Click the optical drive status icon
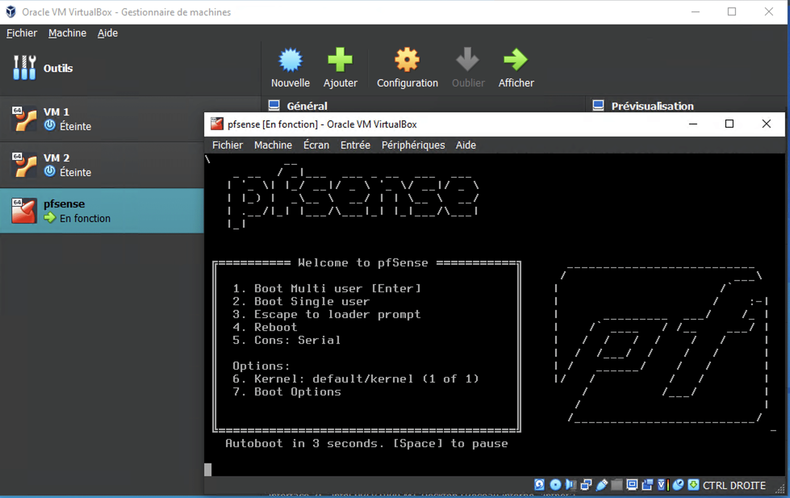The image size is (790, 498). pos(556,485)
